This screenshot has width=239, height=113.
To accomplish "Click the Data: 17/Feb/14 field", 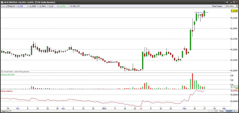I will [8, 6].
